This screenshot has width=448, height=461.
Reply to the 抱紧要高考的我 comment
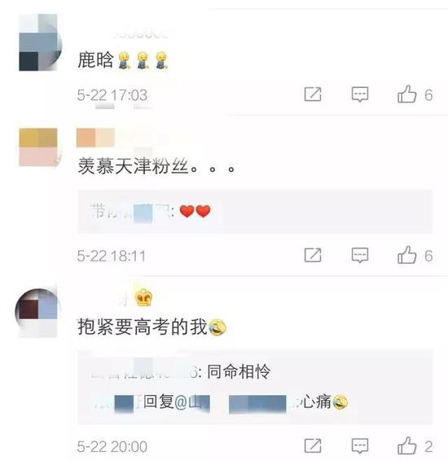360,446
